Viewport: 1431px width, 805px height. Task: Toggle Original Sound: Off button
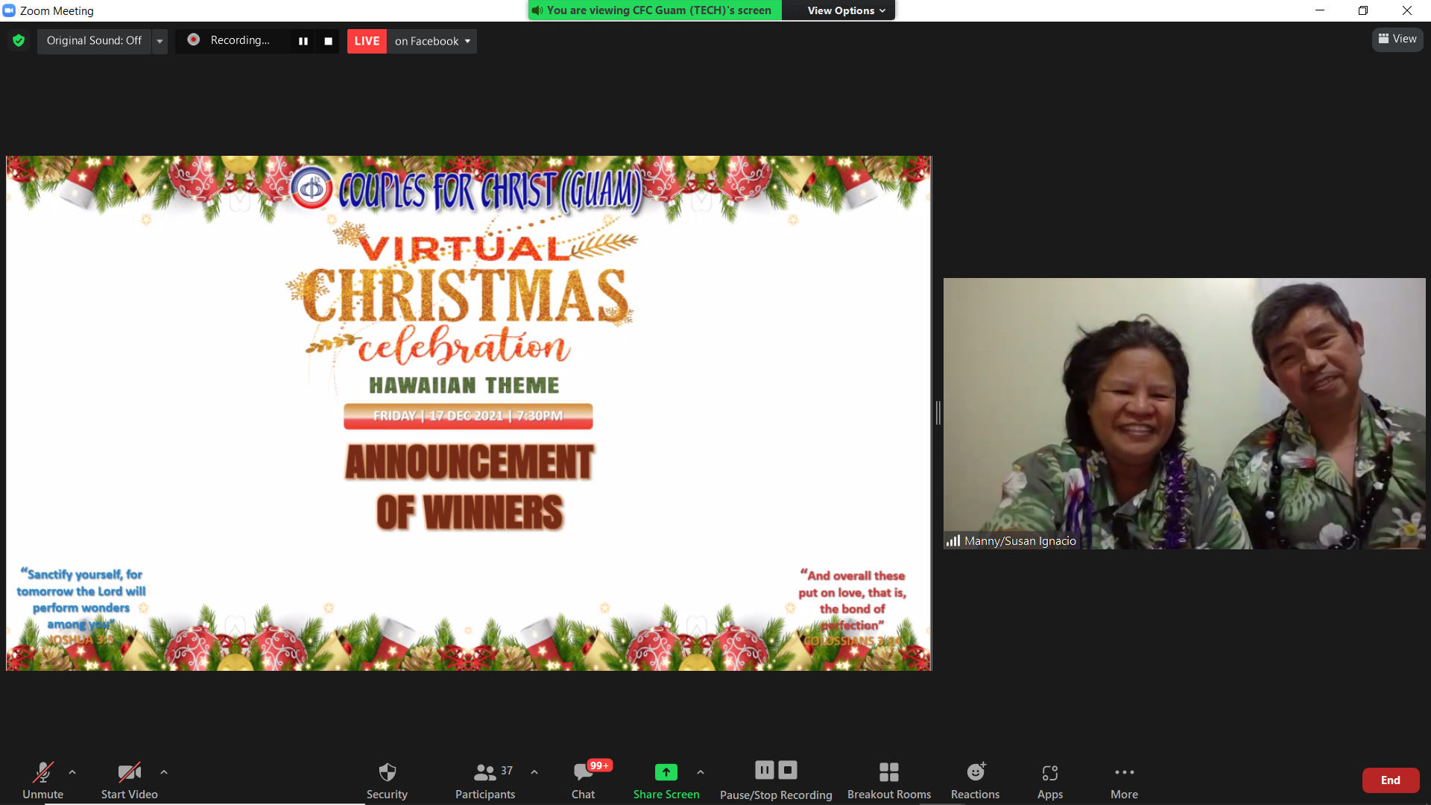point(94,40)
